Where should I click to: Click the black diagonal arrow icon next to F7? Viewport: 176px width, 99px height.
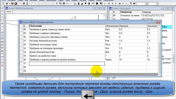[x=97, y=4]
